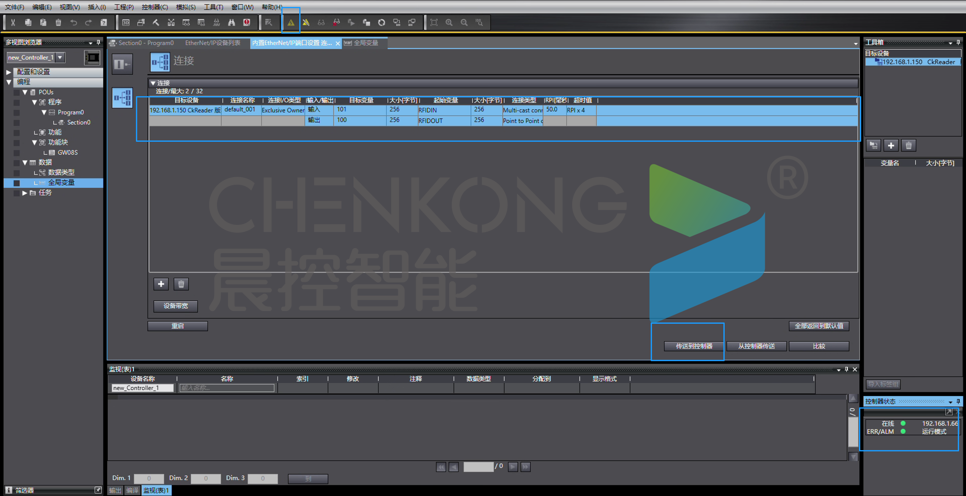This screenshot has height=496, width=966.
Task: Open the 模拟(S) menu
Action: (x=186, y=7)
